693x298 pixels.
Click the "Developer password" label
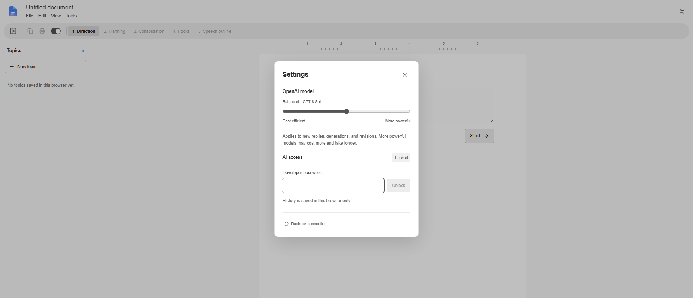(302, 173)
